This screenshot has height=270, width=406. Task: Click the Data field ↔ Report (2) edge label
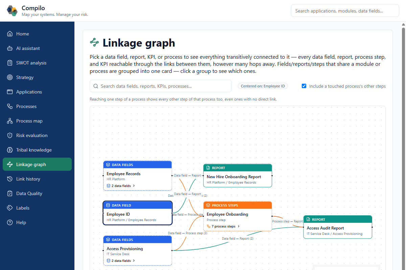pos(238,239)
